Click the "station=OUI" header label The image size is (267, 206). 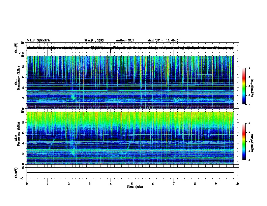point(125,40)
